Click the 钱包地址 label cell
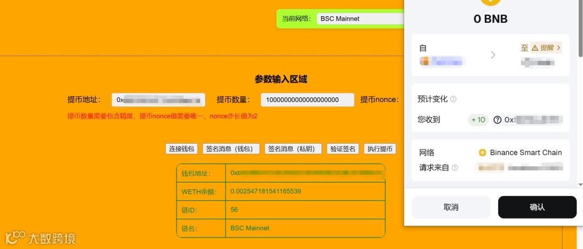This screenshot has width=583, height=249. pos(201,173)
